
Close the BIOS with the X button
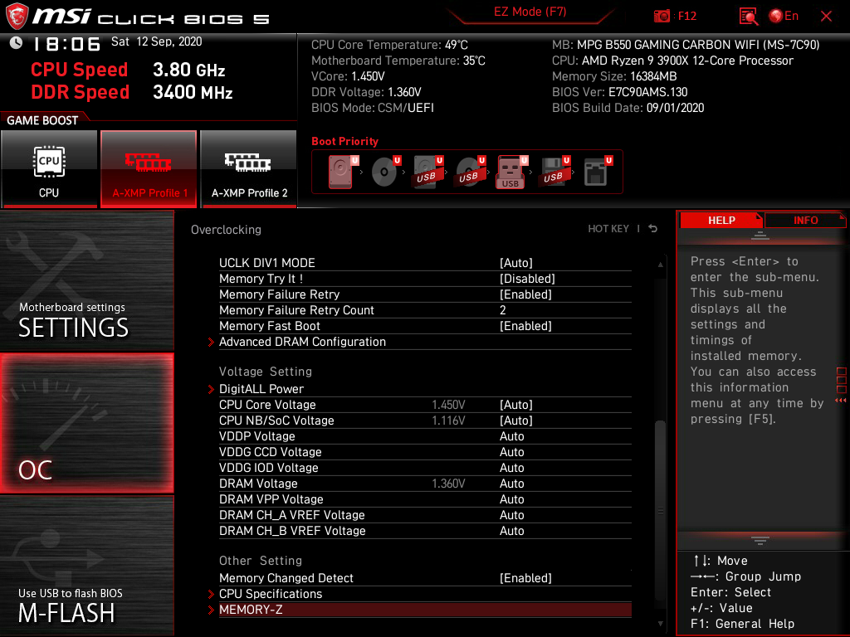826,17
